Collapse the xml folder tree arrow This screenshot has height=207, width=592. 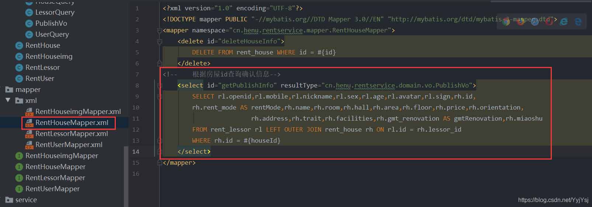tap(8, 100)
